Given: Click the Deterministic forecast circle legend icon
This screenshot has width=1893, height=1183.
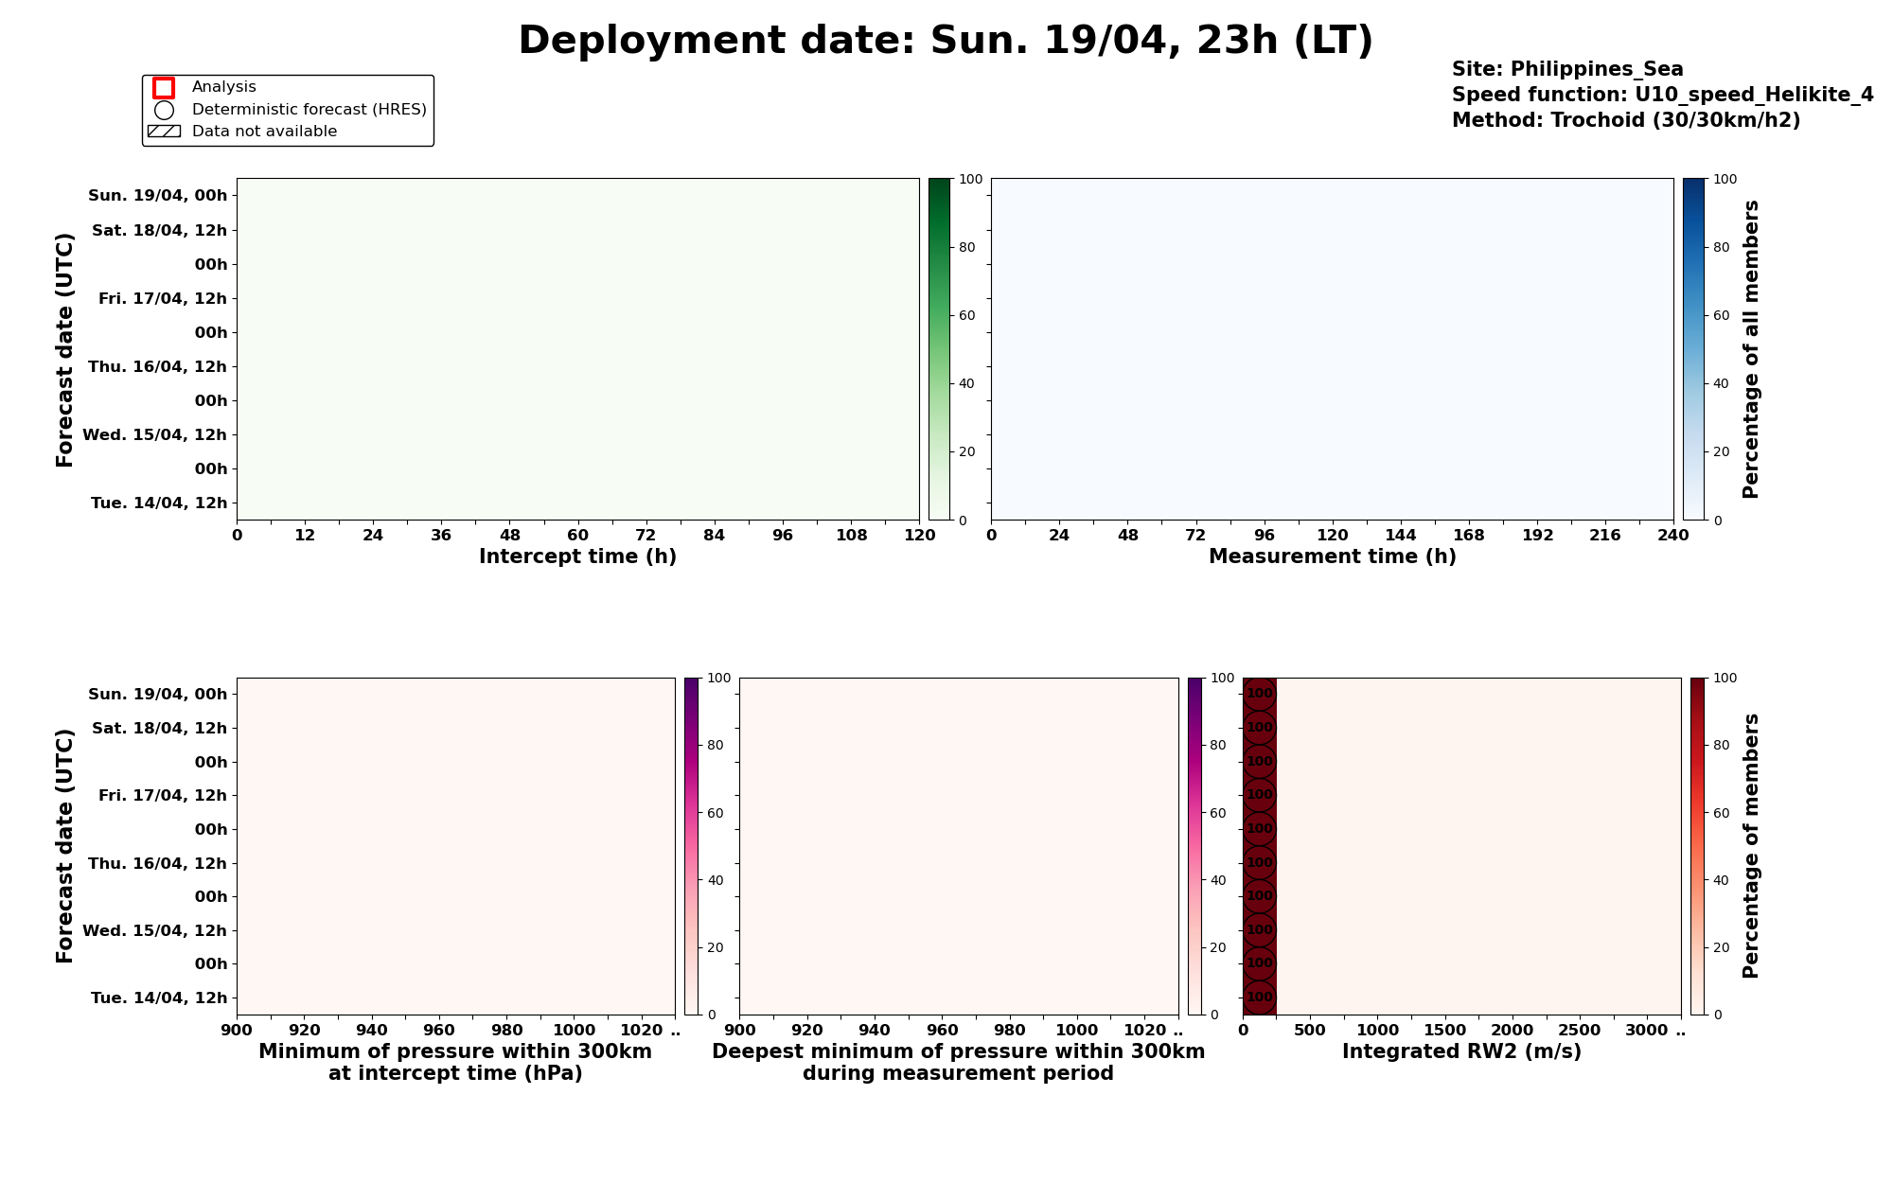Looking at the screenshot, I should [164, 110].
